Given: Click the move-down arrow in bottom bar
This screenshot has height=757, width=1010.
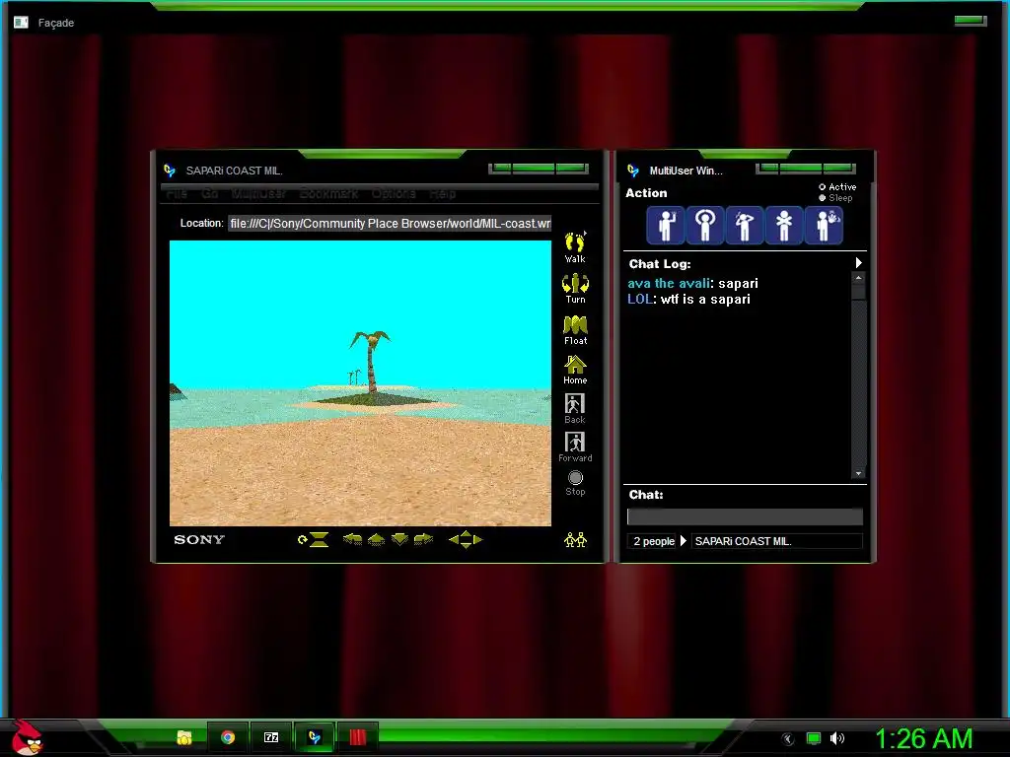Looking at the screenshot, I should point(400,539).
